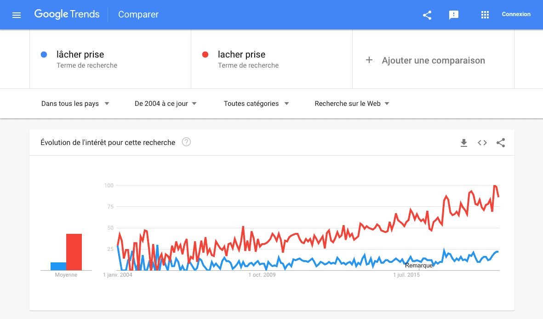The image size is (543, 319).
Task: Send feedback via the feedback icon
Action: click(454, 15)
